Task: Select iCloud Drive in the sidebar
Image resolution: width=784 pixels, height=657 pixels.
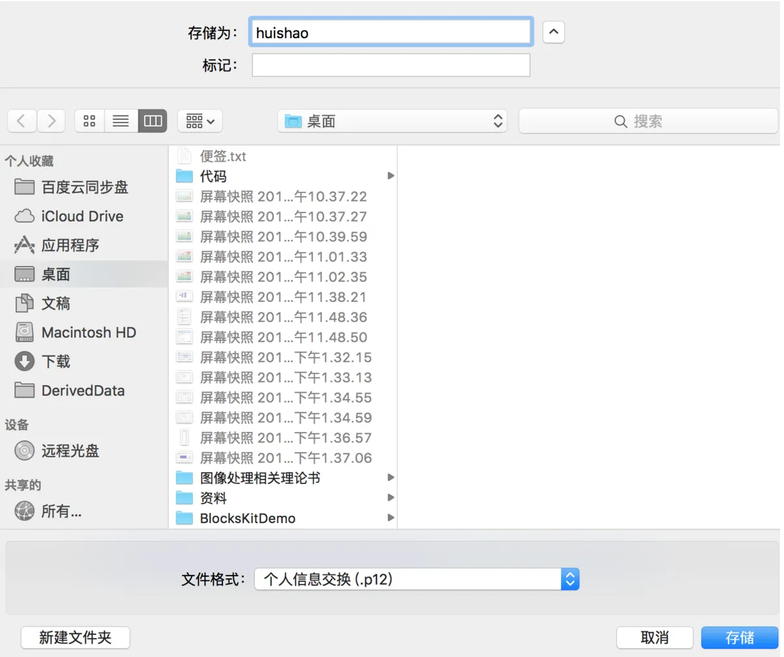Action: 84,216
